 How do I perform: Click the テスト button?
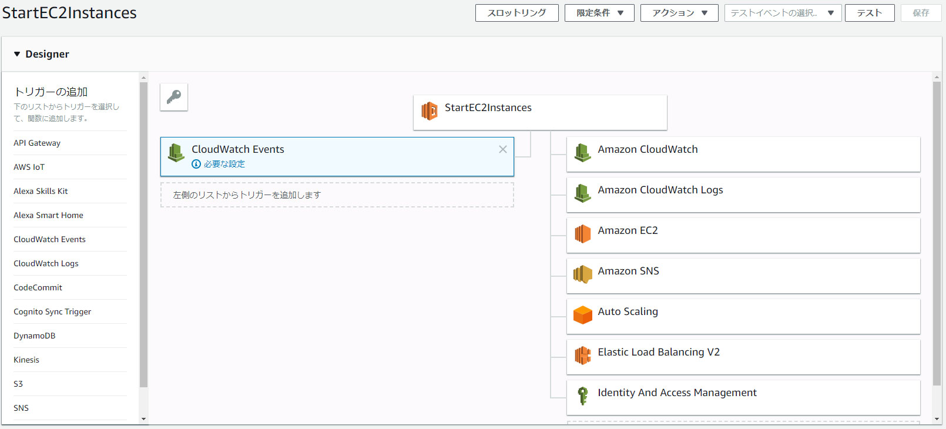pos(870,13)
